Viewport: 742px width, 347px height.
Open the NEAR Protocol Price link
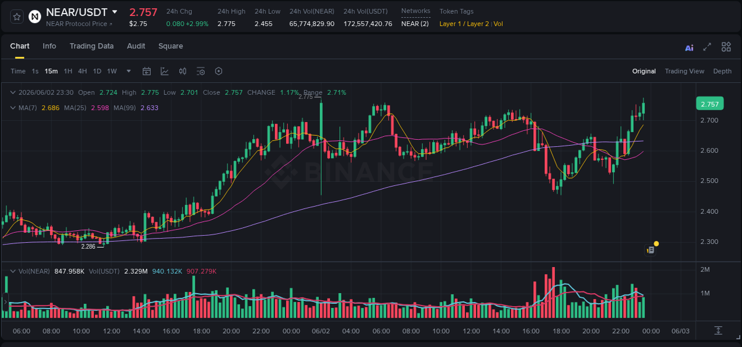click(x=80, y=24)
